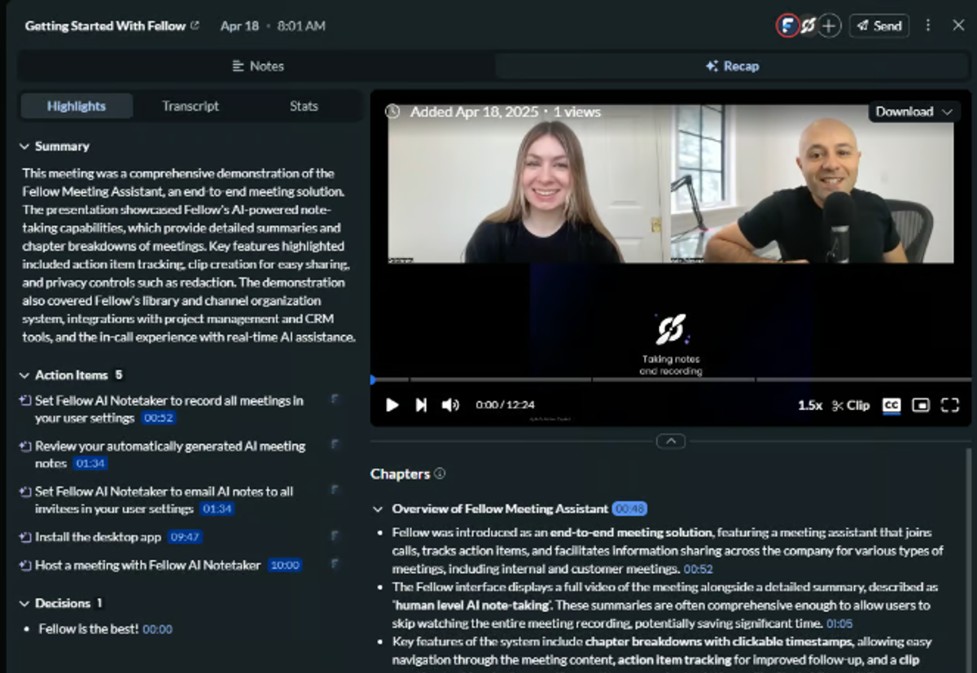Select the Highlights tab
The width and height of the screenshot is (977, 673).
pos(77,106)
